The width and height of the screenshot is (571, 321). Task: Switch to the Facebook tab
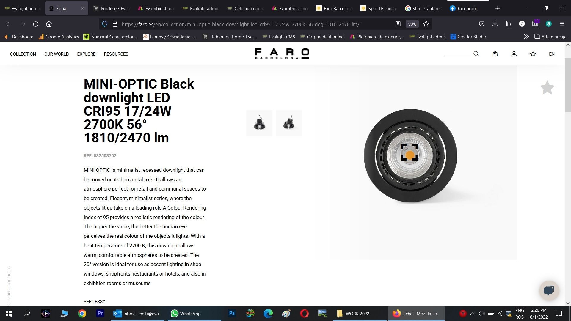[467, 8]
